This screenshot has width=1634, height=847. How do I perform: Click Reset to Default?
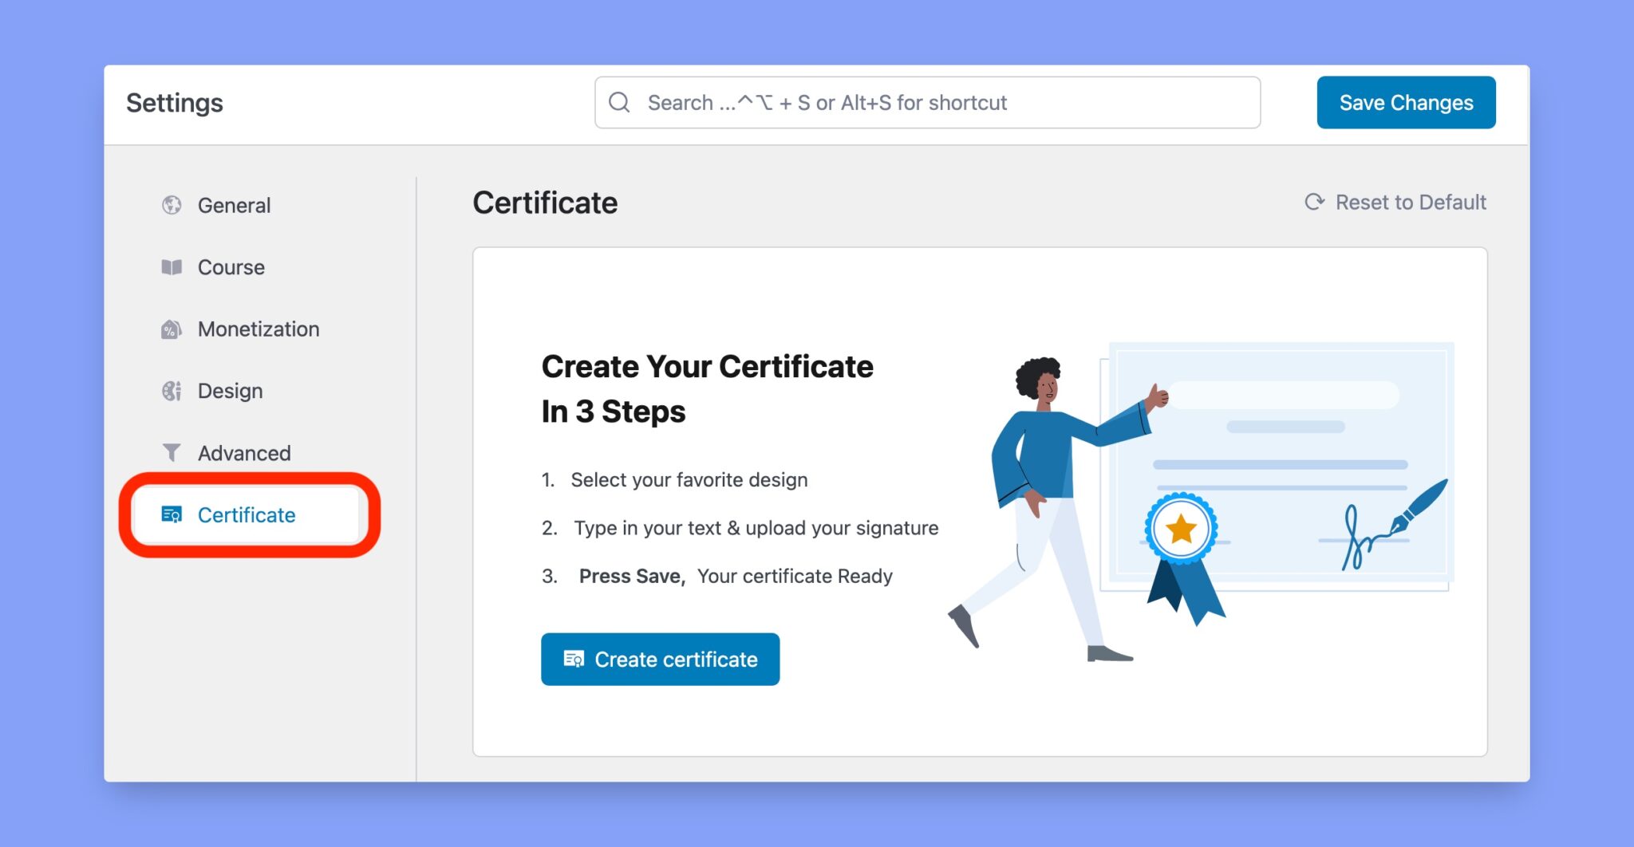point(1411,202)
